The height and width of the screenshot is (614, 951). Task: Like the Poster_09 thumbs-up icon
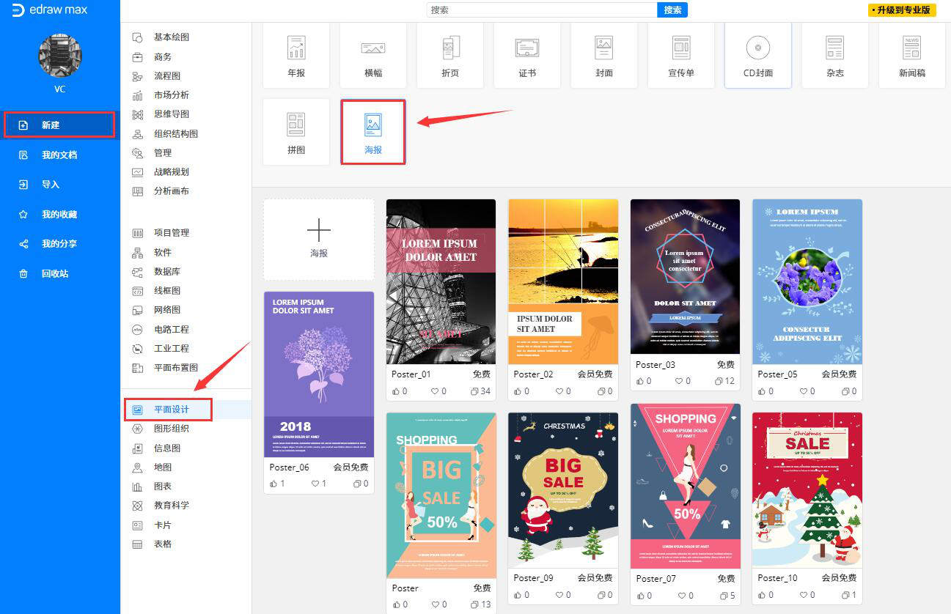coord(518,595)
